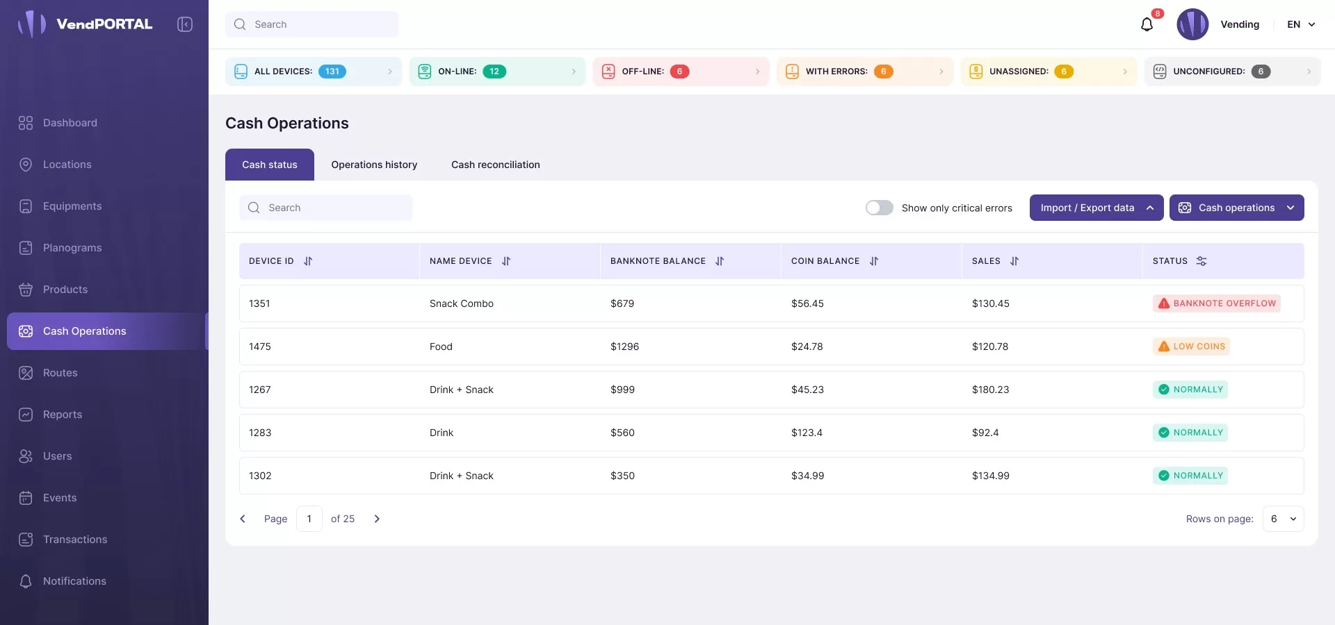Open Off-line devices filter card
The image size is (1335, 625).
tap(681, 72)
